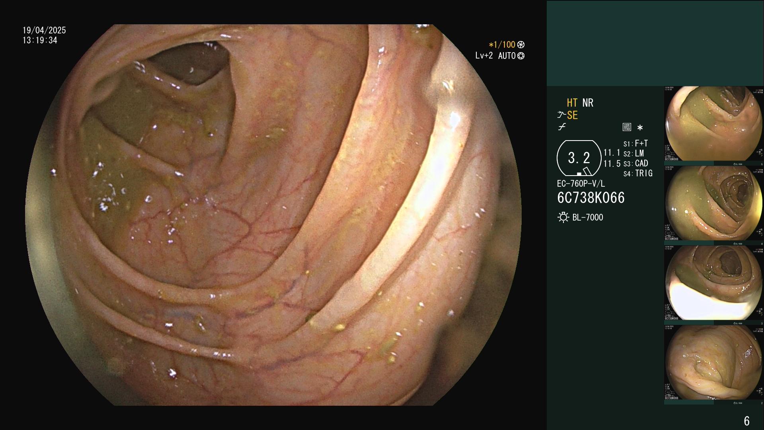Click switch assignment S4: TRIG
This screenshot has height=430, width=764.
coord(638,173)
